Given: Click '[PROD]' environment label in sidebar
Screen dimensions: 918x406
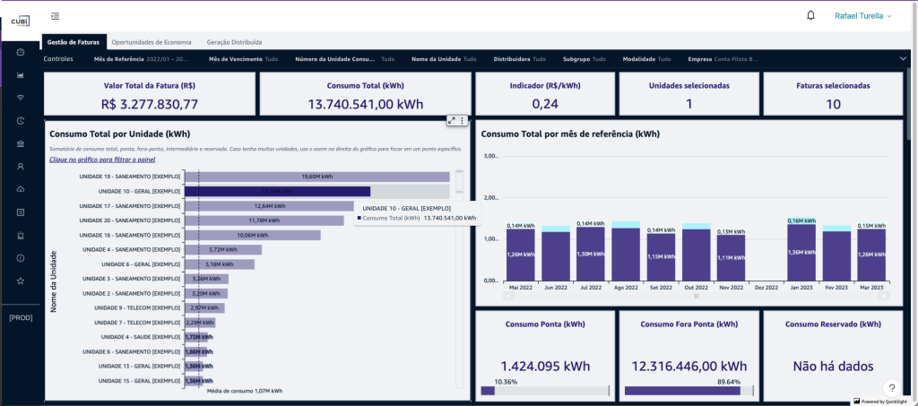Looking at the screenshot, I should [x=22, y=317].
